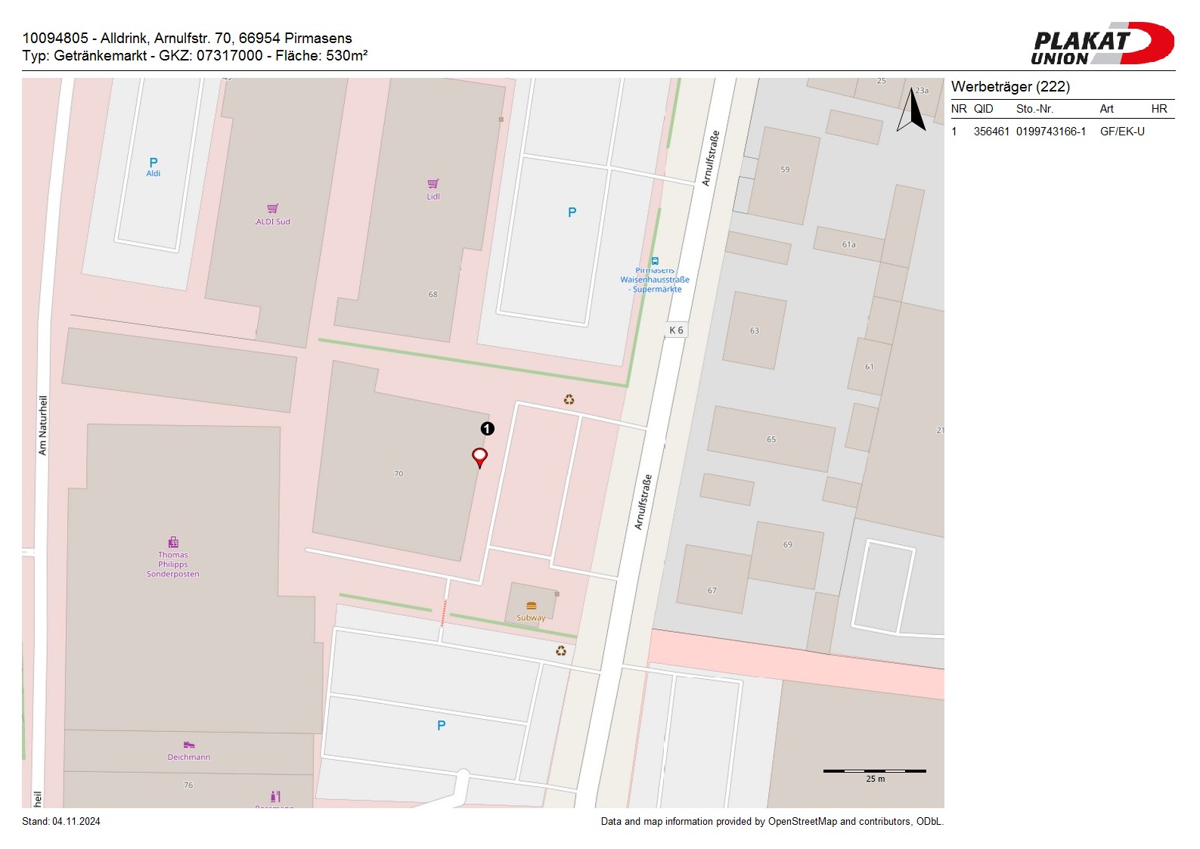The height and width of the screenshot is (849, 1200).
Task: Select the Aldi parking P icon
Action: pyautogui.click(x=153, y=163)
